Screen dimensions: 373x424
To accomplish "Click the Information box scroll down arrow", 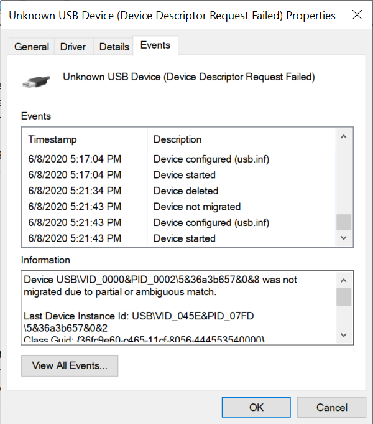I will (x=344, y=335).
